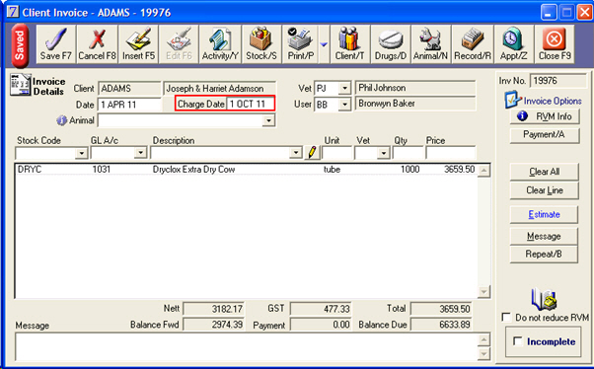This screenshot has width=594, height=369.
Task: Click the line price 3659.50
Action: [x=459, y=170]
